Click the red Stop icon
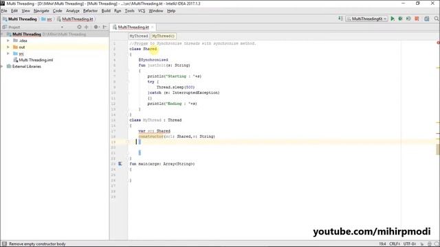The height and width of the screenshot is (247, 440). pos(417,19)
